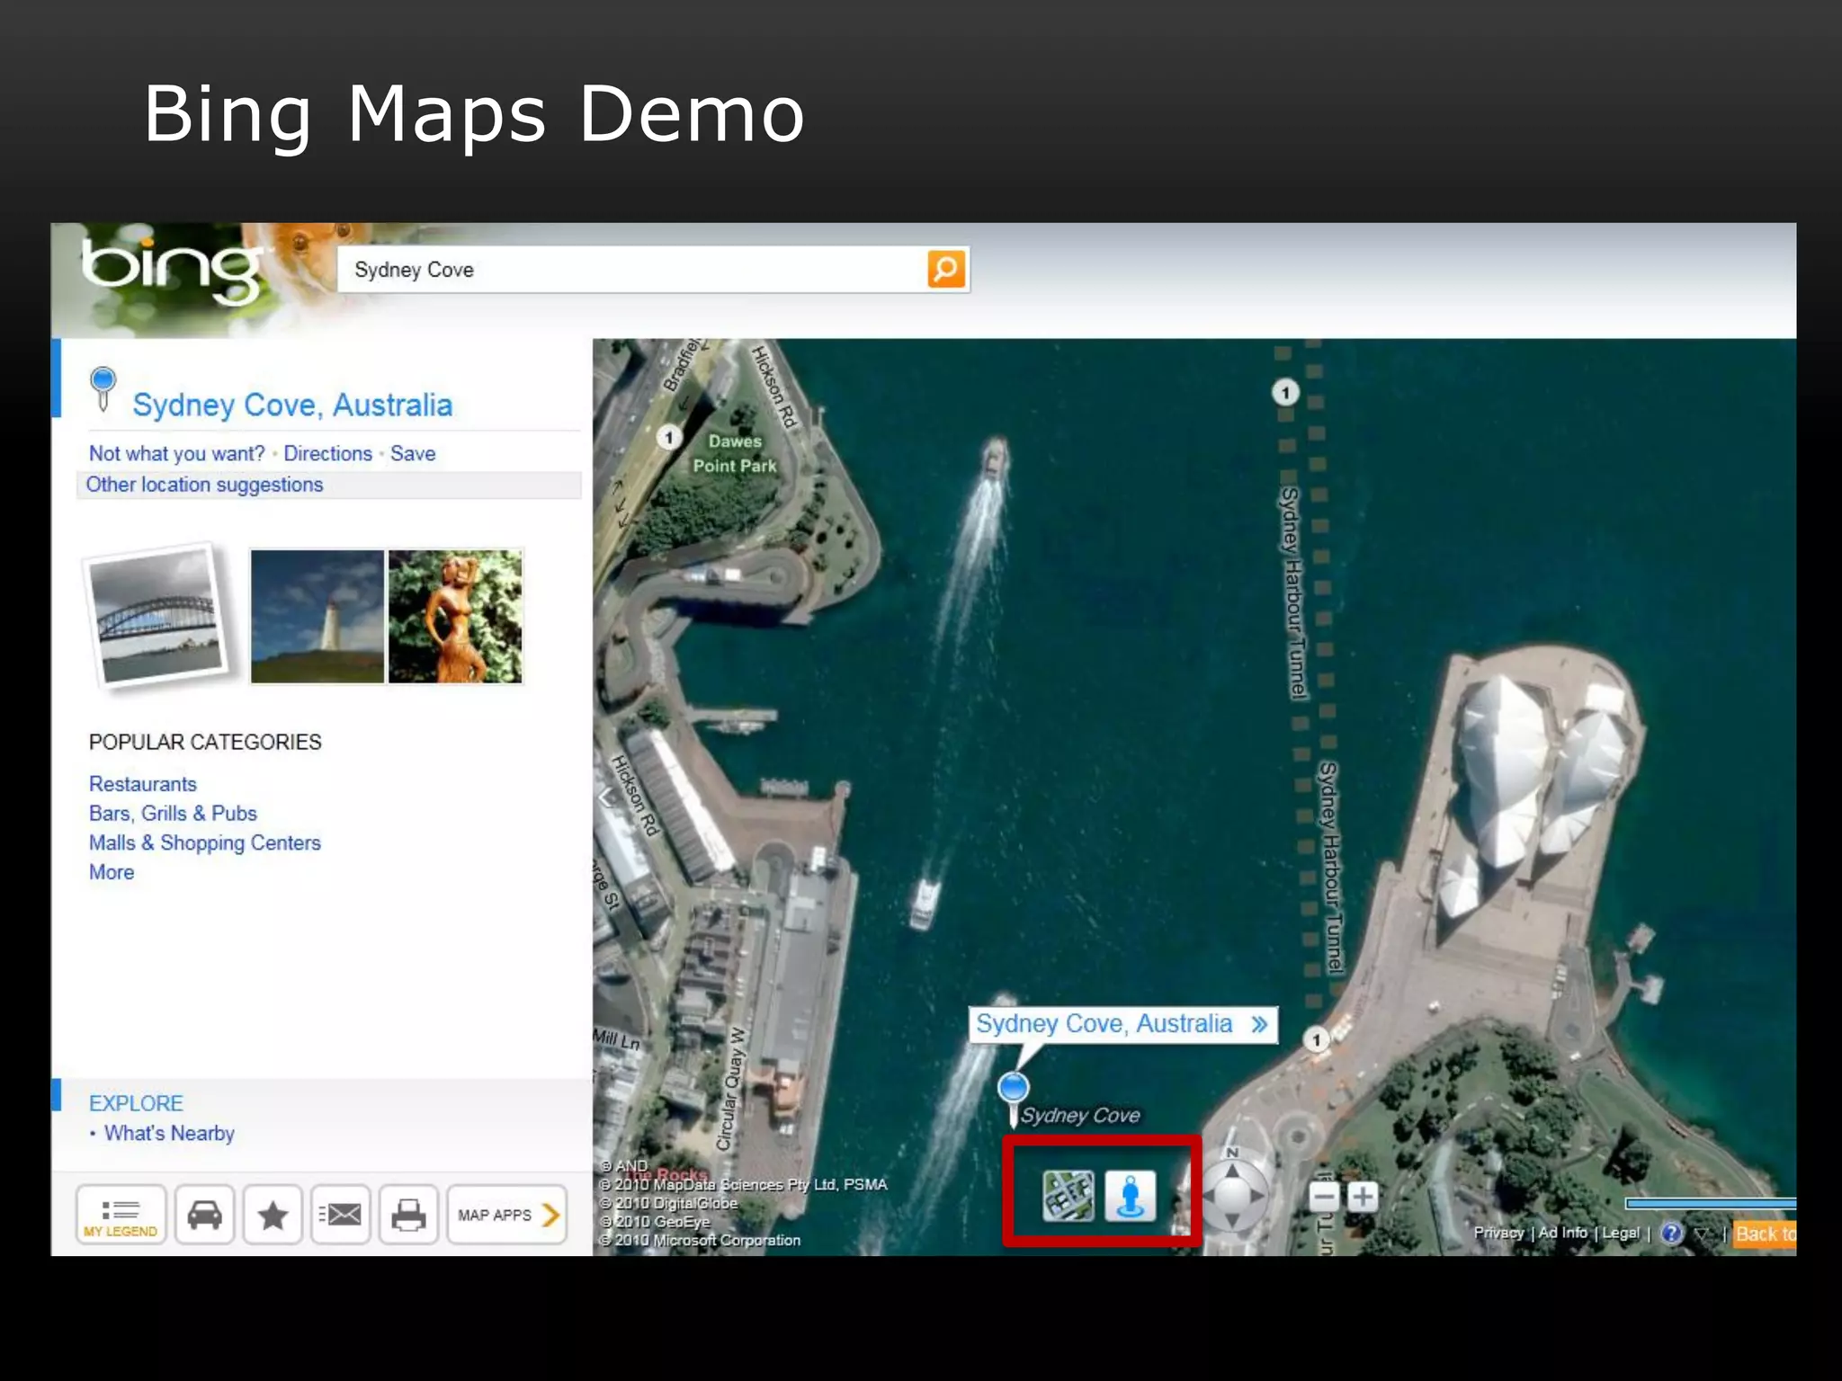
Task: Click the Save link
Action: pyautogui.click(x=413, y=453)
